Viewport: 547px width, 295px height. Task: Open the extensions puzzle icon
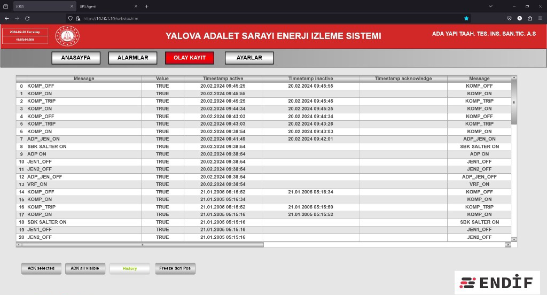(530, 19)
